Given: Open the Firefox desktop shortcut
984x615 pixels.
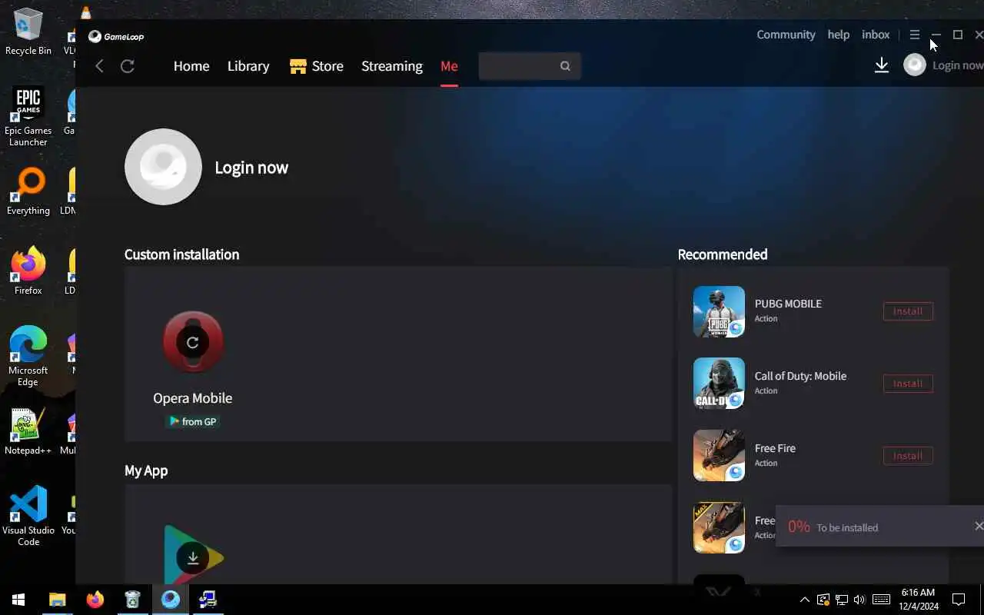Looking at the screenshot, I should [28, 271].
